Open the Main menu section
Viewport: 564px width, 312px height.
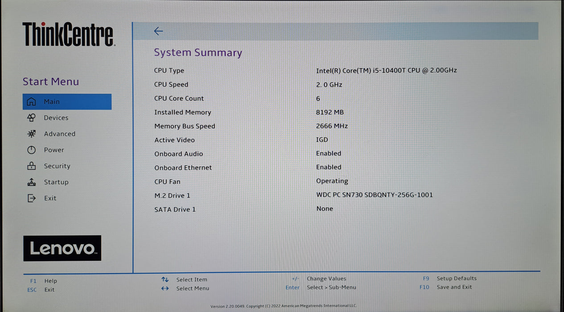tap(67, 102)
